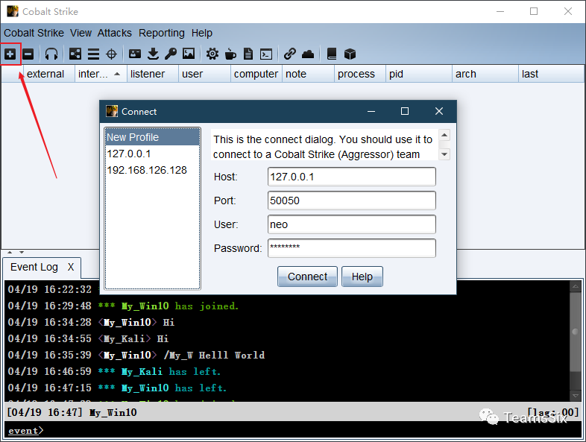
Task: Select the 192.168.126.128 profile
Action: [x=153, y=170]
